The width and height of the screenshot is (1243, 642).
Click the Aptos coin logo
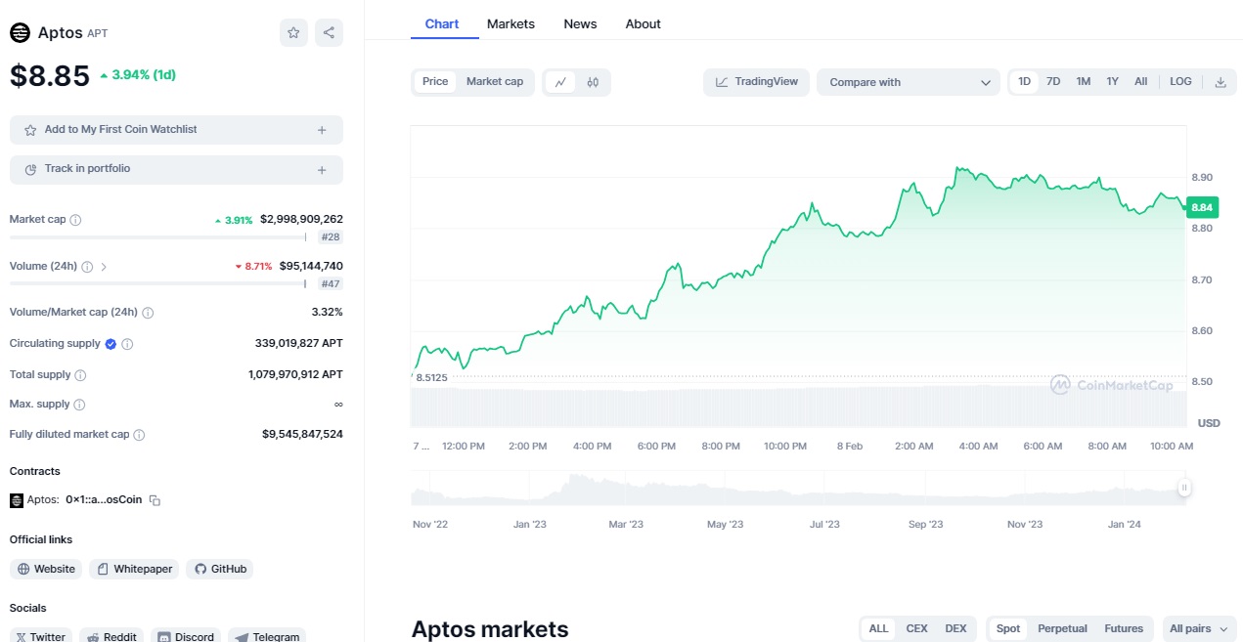click(21, 32)
